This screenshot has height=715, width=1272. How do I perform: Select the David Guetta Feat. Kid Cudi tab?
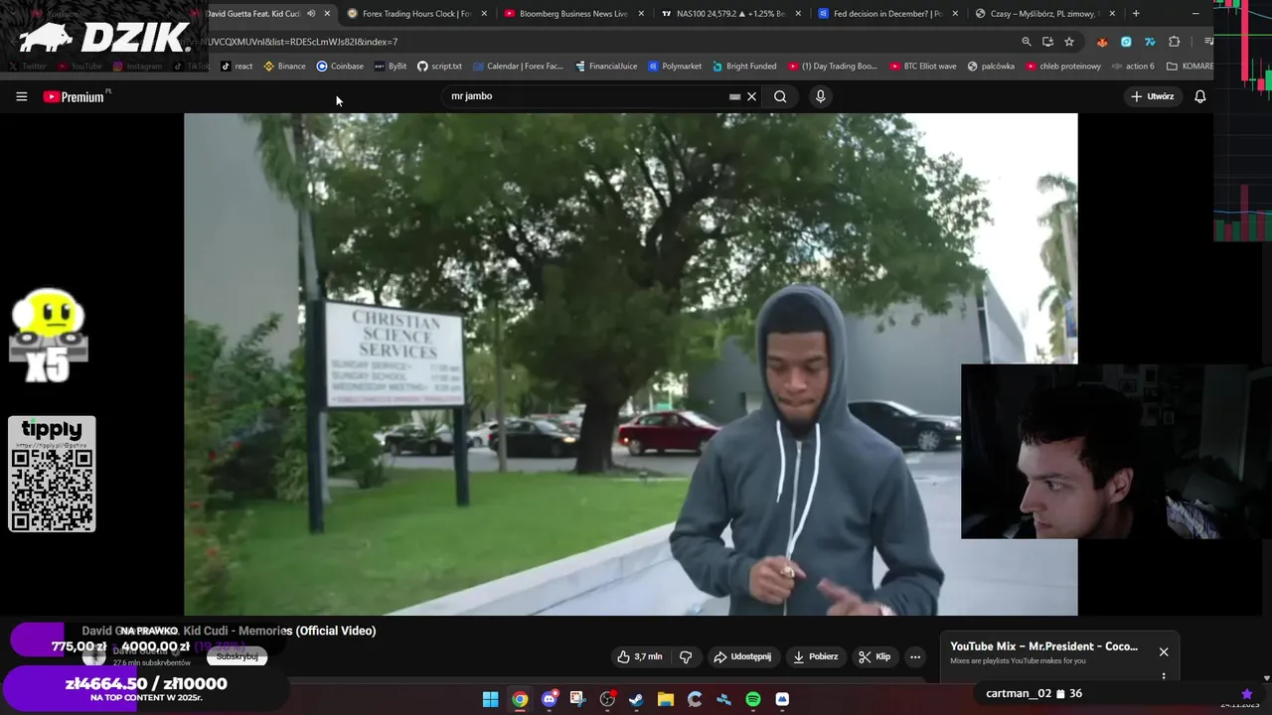pos(253,14)
